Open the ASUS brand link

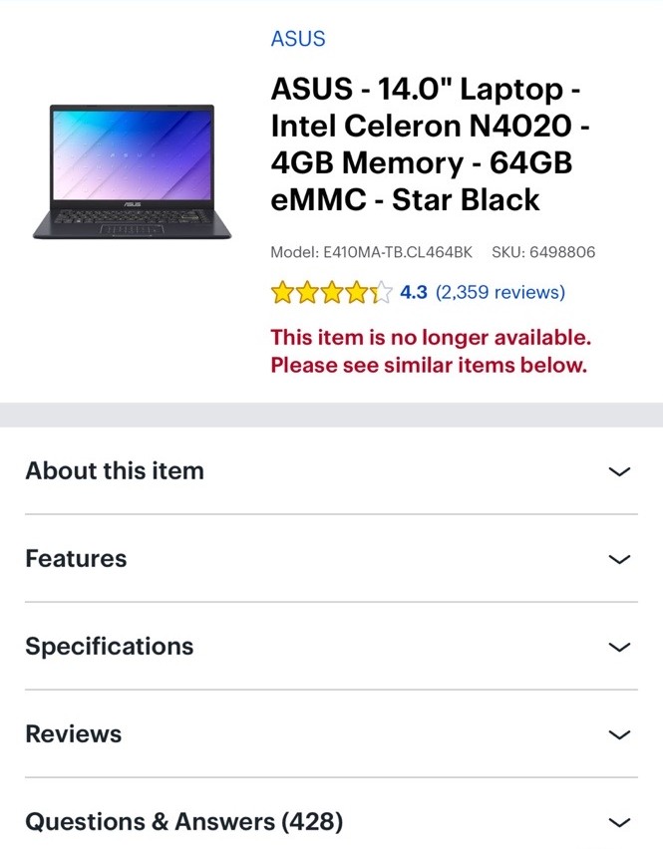point(297,39)
